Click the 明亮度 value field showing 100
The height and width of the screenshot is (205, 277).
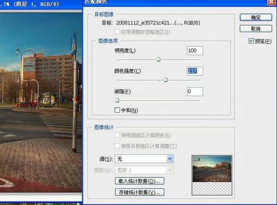[x=195, y=50]
